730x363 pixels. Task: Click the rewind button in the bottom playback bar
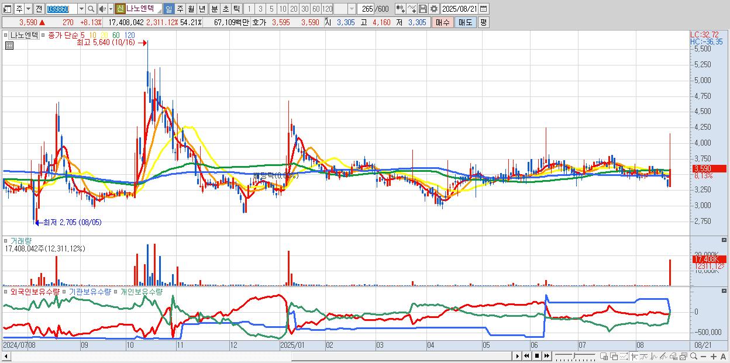[526, 356]
